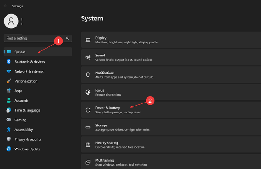Click the Accounts person icon
Screen dimensions: 261x169
click(9, 100)
